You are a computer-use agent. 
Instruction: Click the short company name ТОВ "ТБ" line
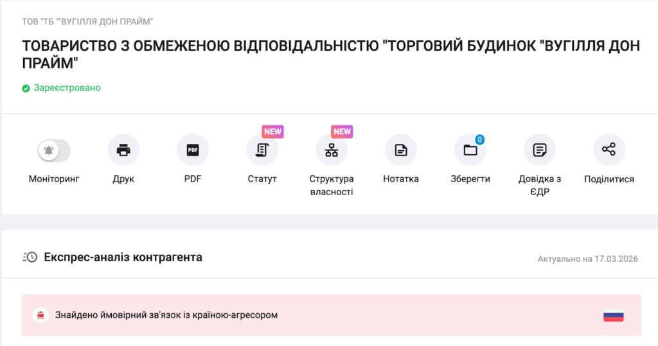(x=87, y=22)
